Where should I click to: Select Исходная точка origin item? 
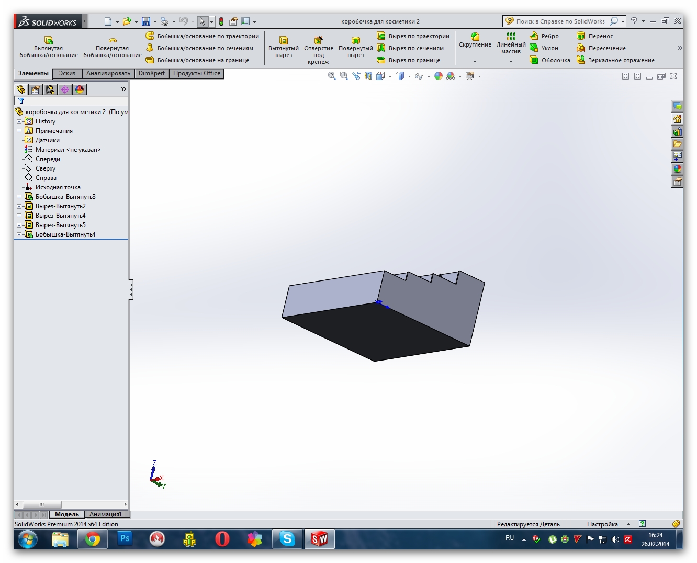point(52,187)
